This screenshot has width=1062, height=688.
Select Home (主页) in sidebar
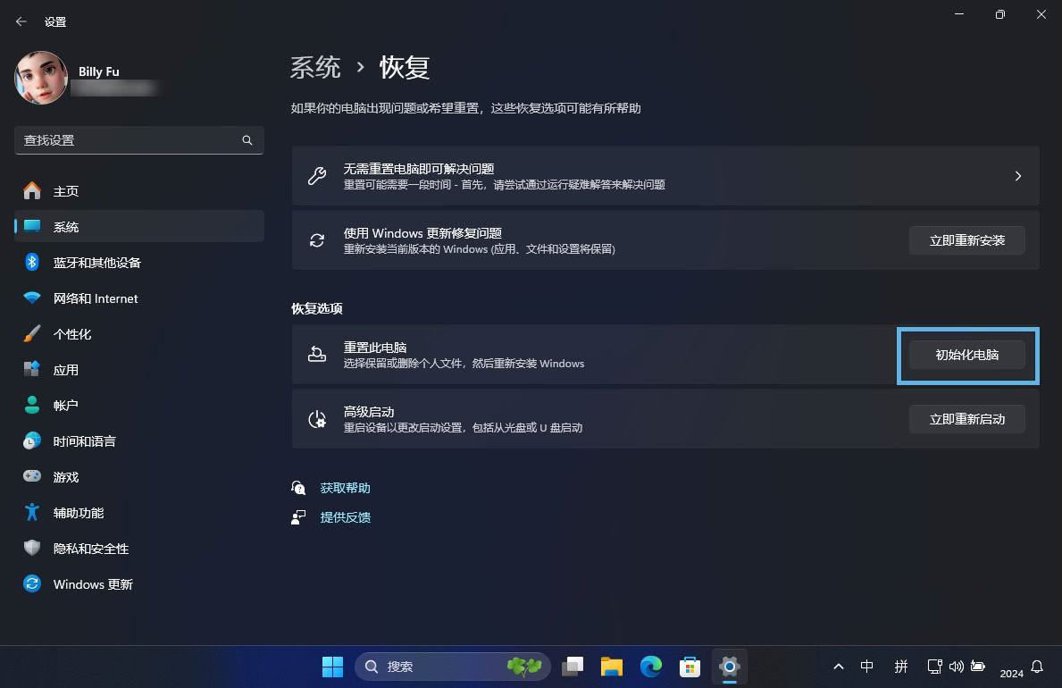[x=65, y=191]
